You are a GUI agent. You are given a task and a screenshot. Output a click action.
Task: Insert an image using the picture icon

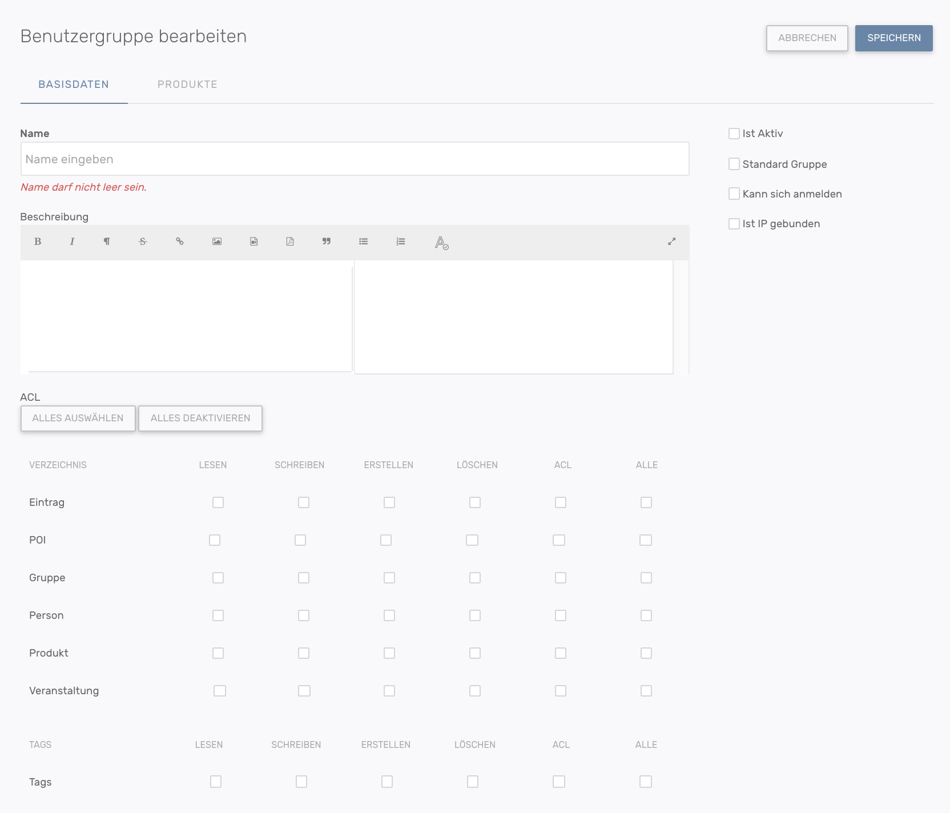pos(217,242)
